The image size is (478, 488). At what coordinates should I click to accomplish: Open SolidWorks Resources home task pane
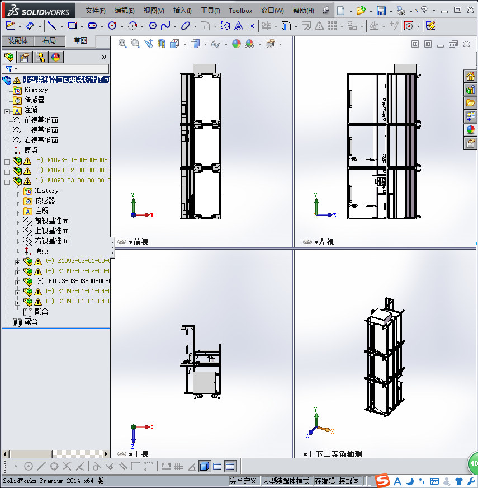coord(470,76)
